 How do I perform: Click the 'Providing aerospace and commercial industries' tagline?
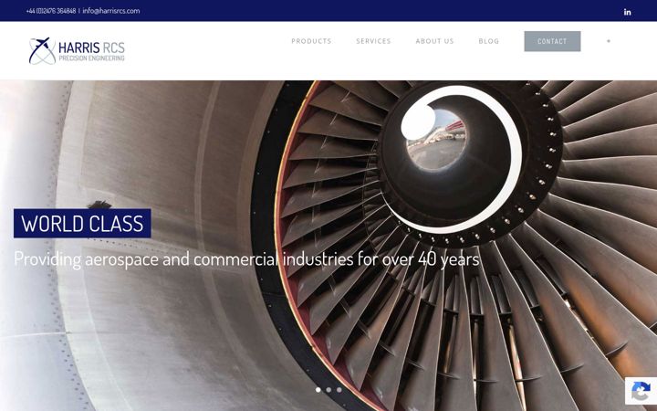click(246, 259)
